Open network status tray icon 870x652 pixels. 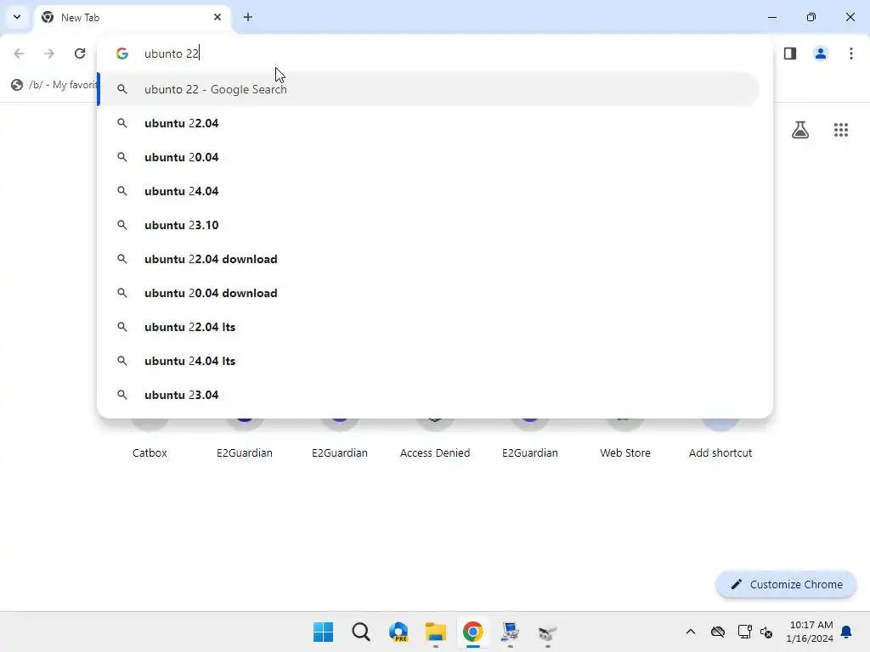(x=744, y=632)
